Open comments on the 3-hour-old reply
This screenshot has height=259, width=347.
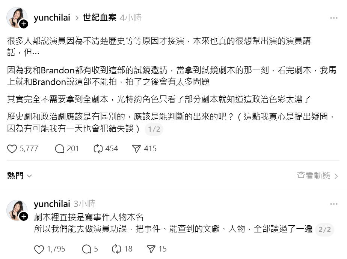coord(86,249)
